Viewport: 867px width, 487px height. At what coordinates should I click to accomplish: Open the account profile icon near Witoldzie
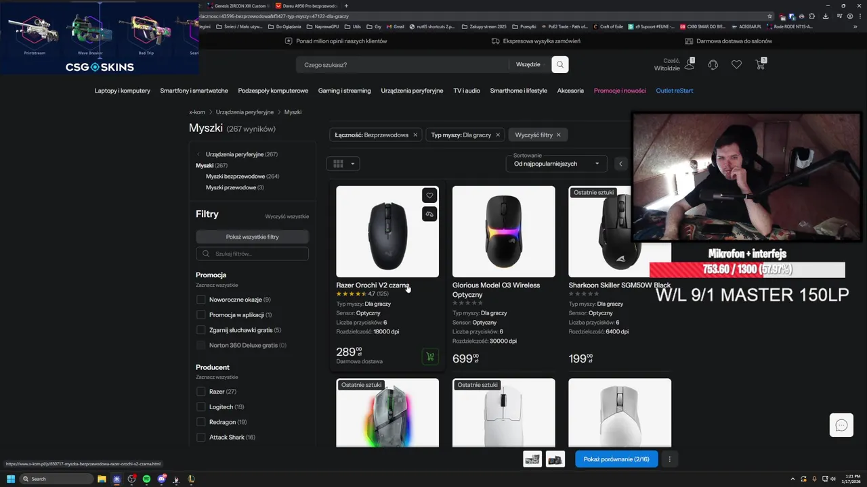coord(690,64)
